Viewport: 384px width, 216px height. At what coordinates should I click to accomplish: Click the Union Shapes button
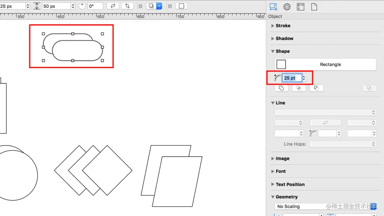tap(282, 88)
